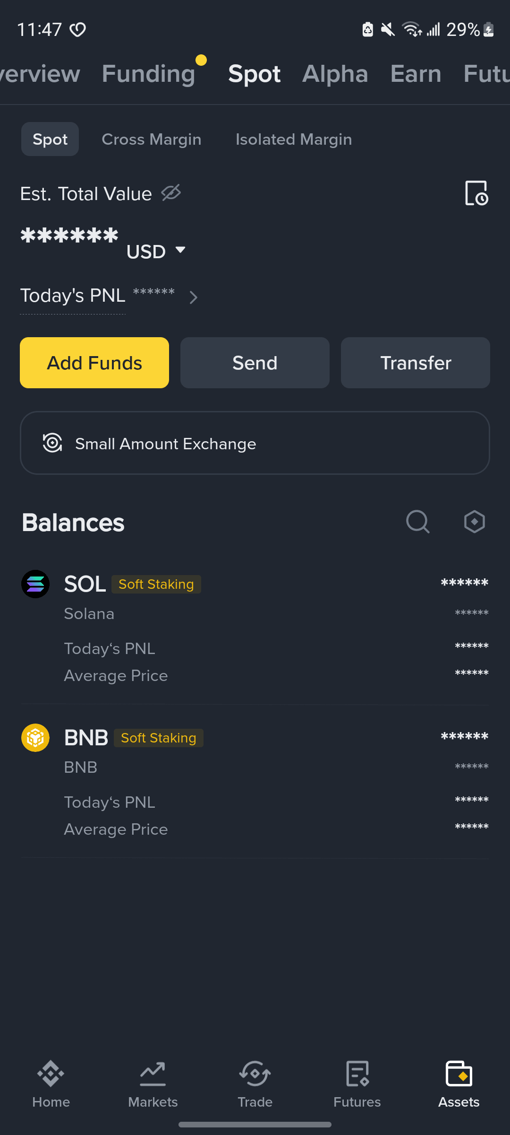Open Markets in bottom navigation
The height and width of the screenshot is (1135, 510).
(x=153, y=1084)
